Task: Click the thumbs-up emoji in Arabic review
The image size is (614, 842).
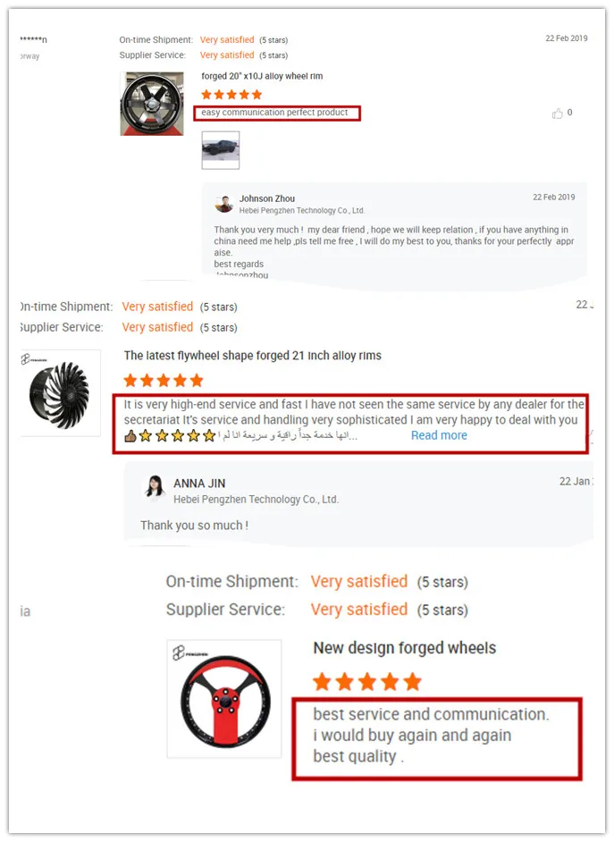Action: (130, 436)
